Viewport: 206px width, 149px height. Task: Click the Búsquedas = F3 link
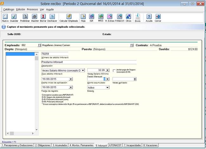(x=9, y=142)
